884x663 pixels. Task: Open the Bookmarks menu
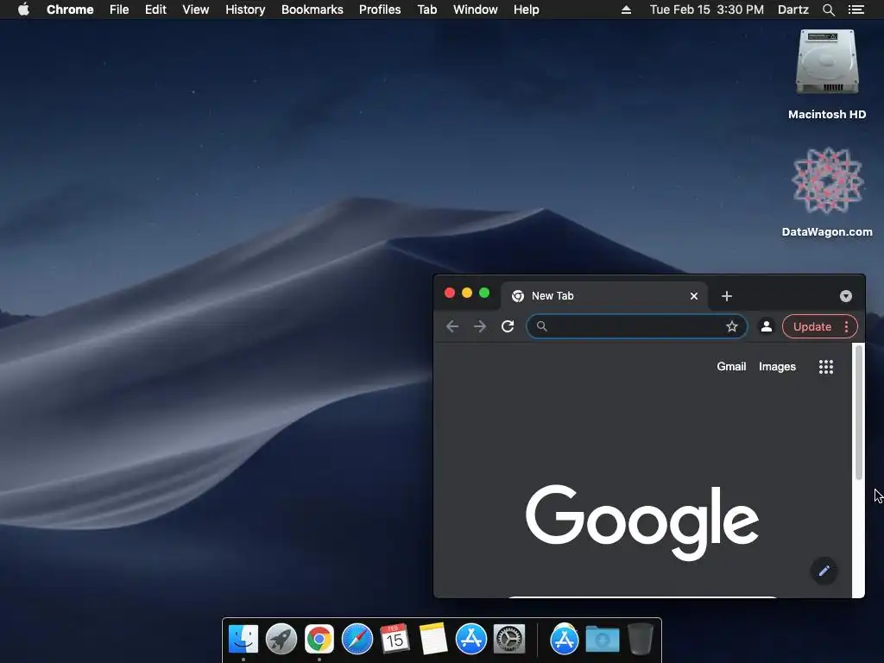click(313, 9)
